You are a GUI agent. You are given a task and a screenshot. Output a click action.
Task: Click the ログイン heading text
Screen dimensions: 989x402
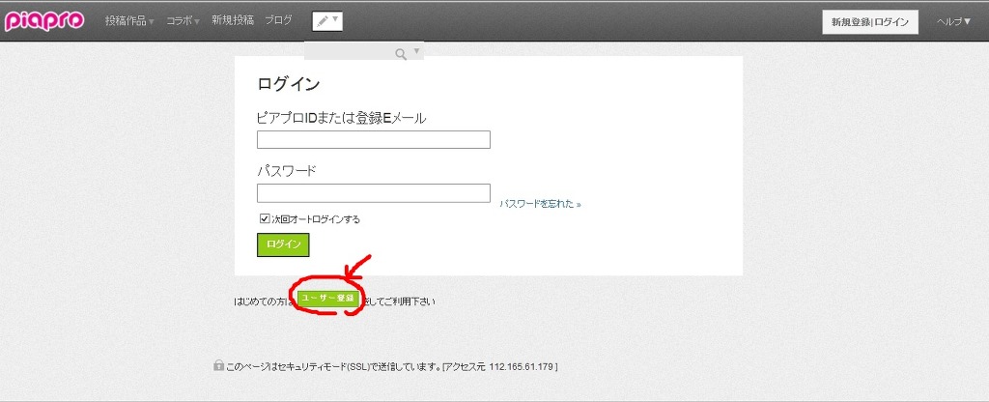[x=288, y=84]
